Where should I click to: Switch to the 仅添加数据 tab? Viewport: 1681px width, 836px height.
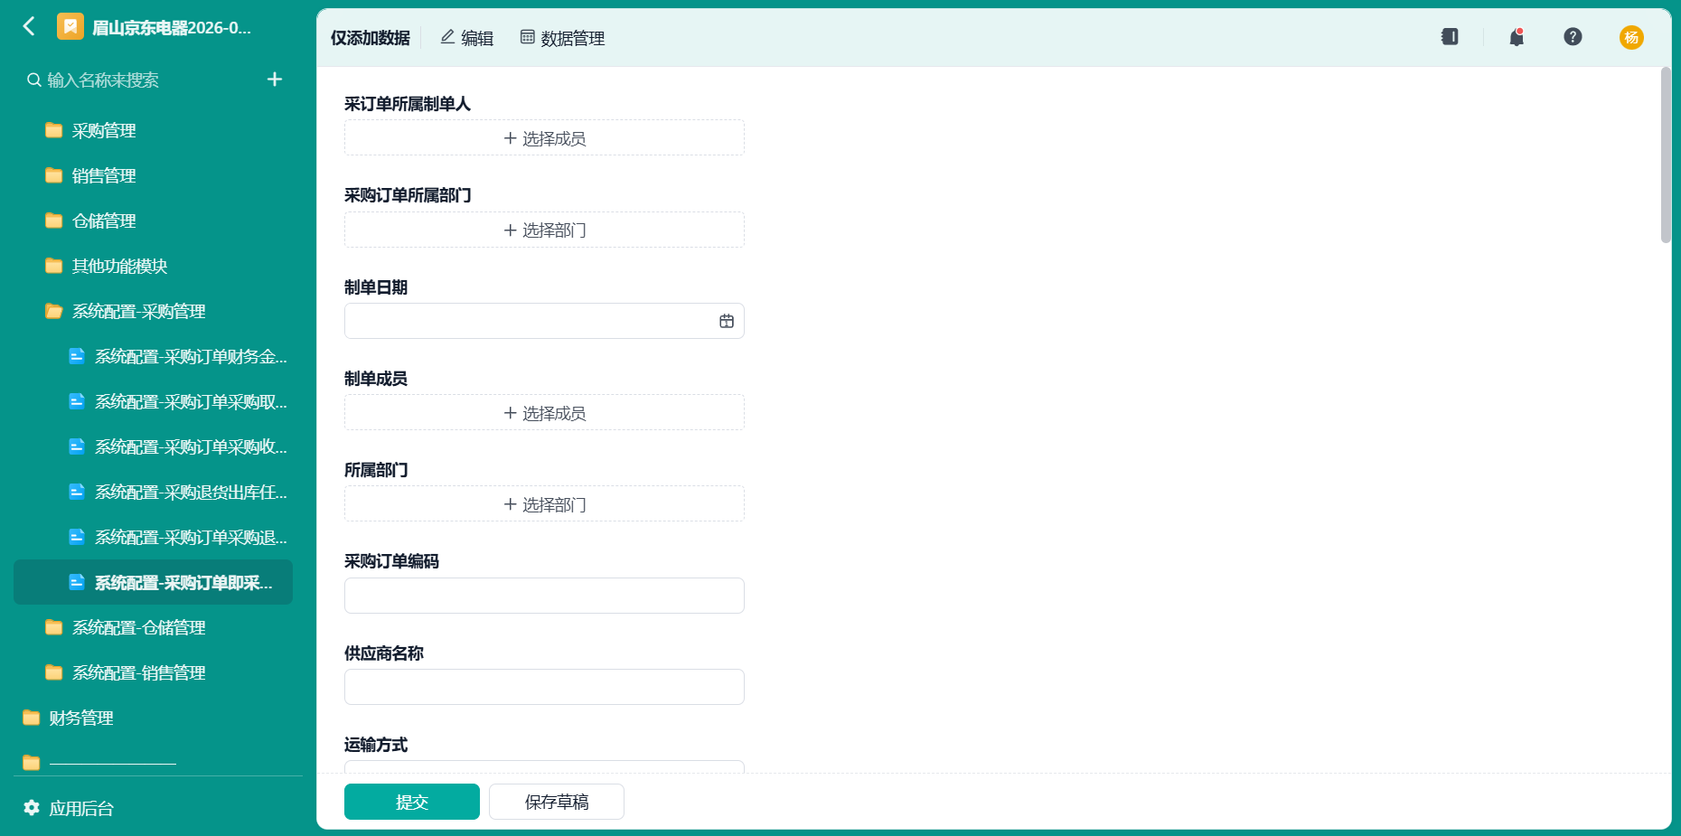370,38
